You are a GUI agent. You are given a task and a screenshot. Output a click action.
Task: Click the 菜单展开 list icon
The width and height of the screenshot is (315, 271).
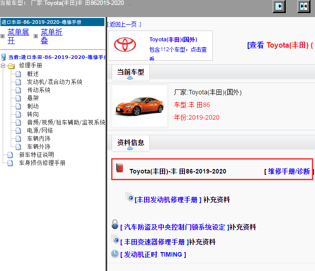(x=2, y=36)
